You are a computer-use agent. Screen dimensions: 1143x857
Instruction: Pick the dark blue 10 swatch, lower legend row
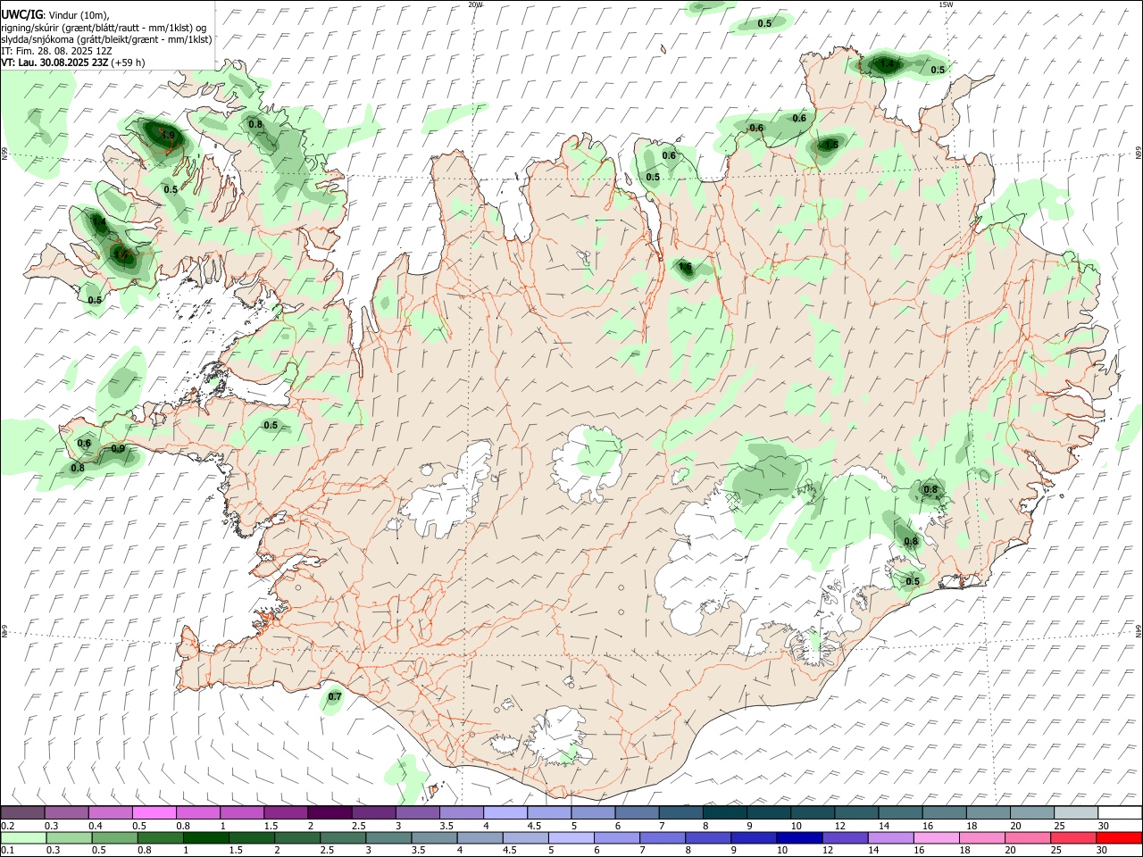coord(797,837)
